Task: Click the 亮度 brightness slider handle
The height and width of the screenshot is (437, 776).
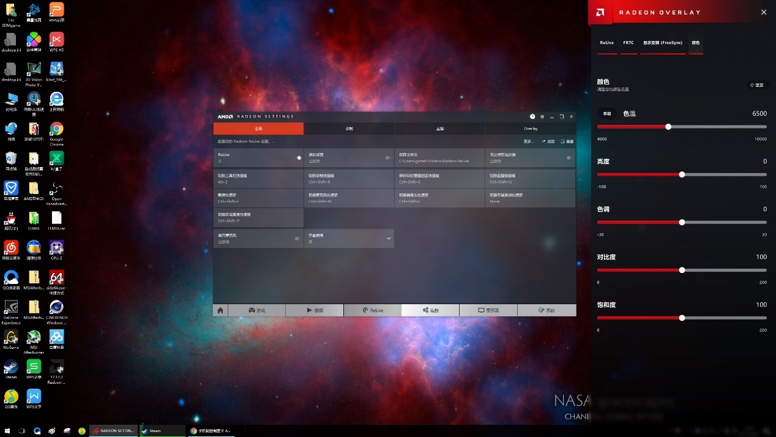Action: point(682,174)
